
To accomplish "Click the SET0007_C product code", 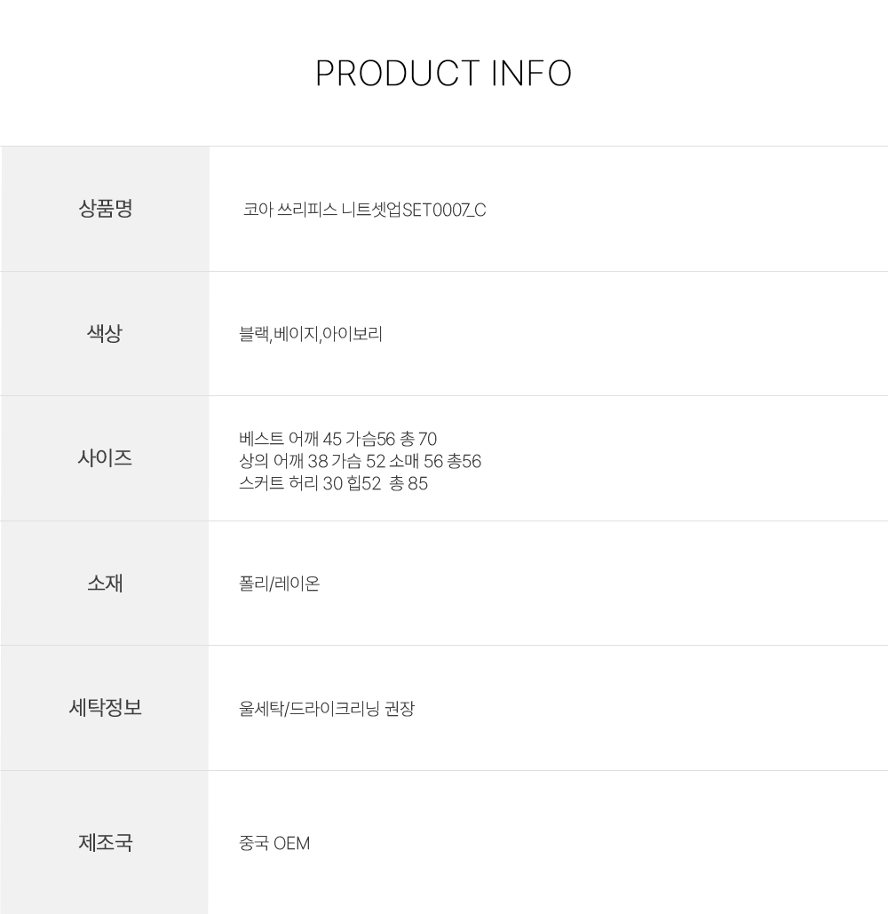I will [x=444, y=211].
